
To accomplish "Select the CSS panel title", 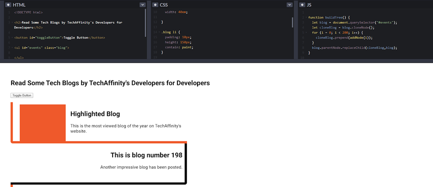I will 164,5.
